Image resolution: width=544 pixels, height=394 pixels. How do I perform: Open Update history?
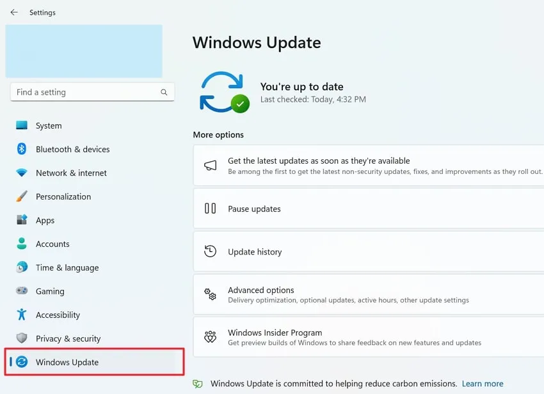(369, 251)
